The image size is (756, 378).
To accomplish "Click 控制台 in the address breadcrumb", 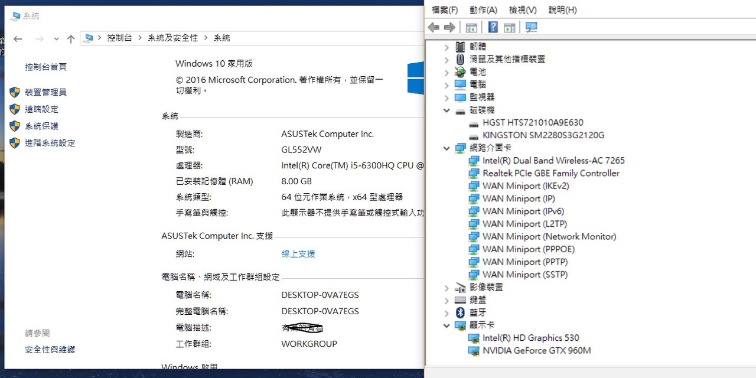I will [x=119, y=38].
